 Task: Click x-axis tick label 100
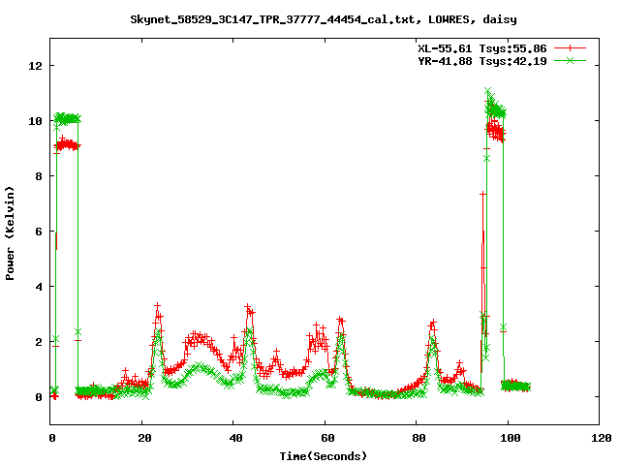coord(511,438)
